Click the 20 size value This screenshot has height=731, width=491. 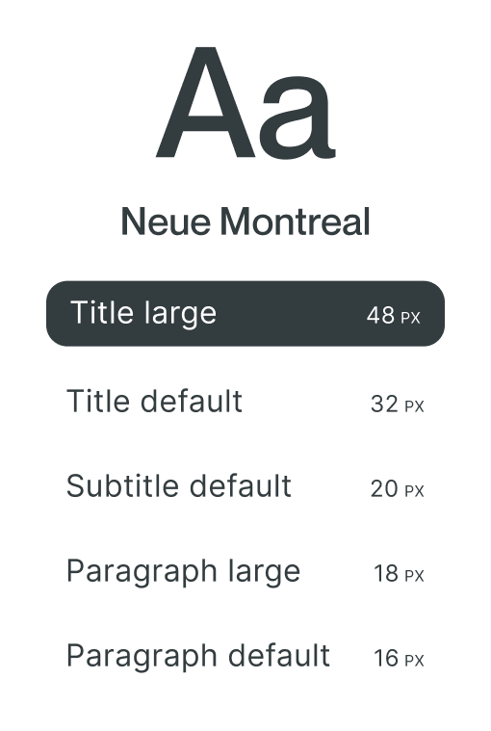tap(384, 489)
